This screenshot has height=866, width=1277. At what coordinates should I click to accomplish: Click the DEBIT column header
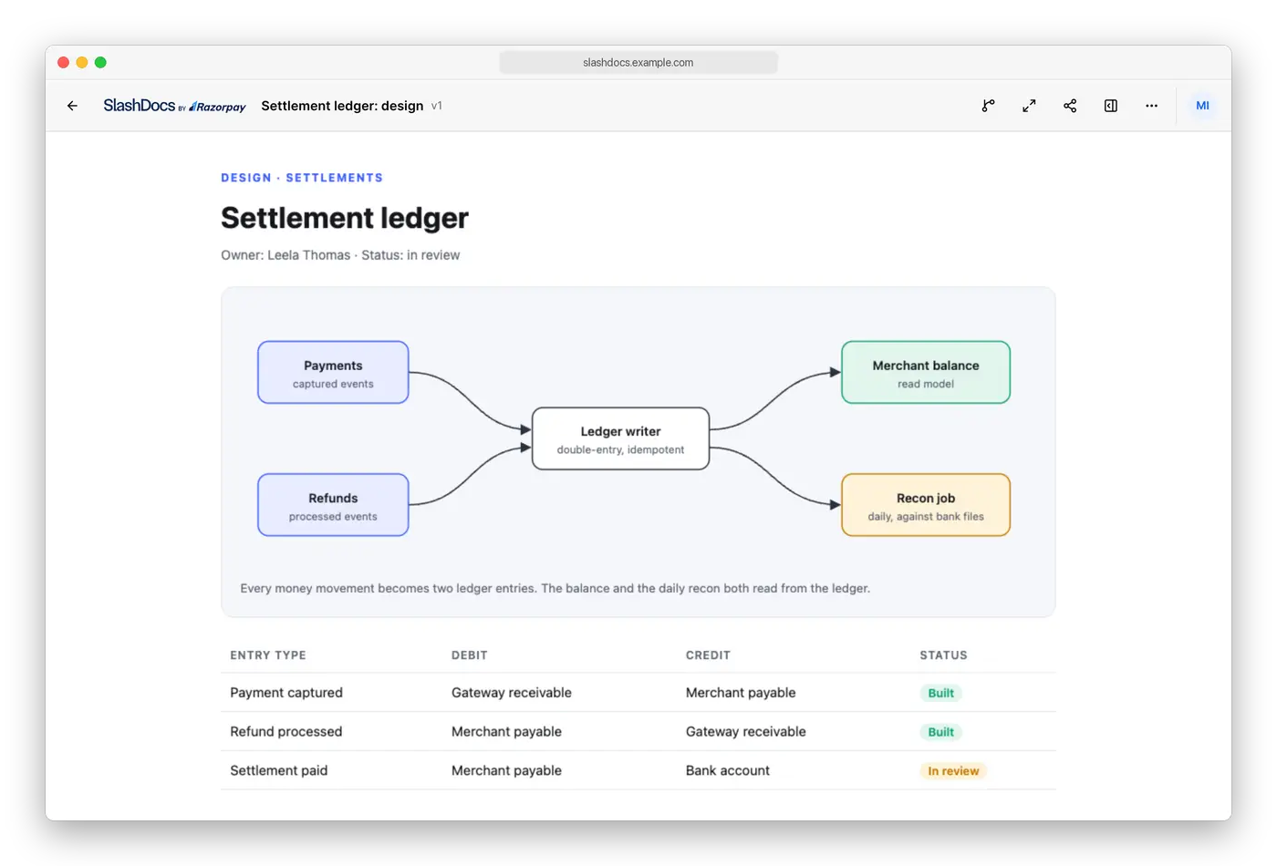(470, 655)
